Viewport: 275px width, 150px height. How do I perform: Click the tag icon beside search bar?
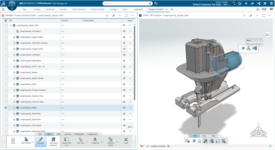[156, 3]
